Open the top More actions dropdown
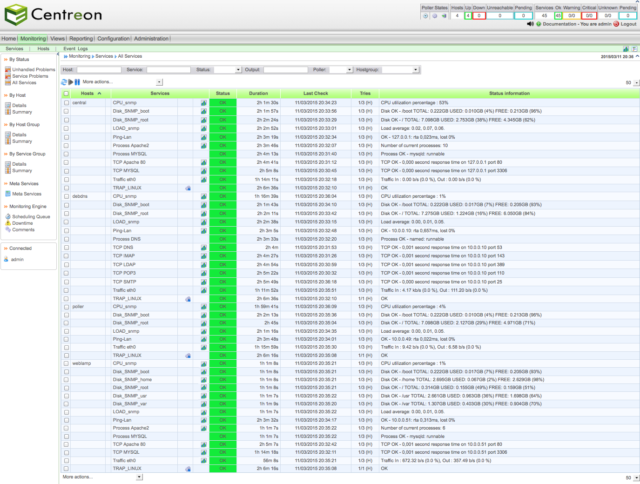The image size is (640, 484). 159,82
